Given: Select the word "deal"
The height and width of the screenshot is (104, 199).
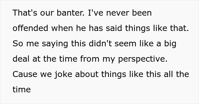Looking at the screenshot, I should click(21, 59).
